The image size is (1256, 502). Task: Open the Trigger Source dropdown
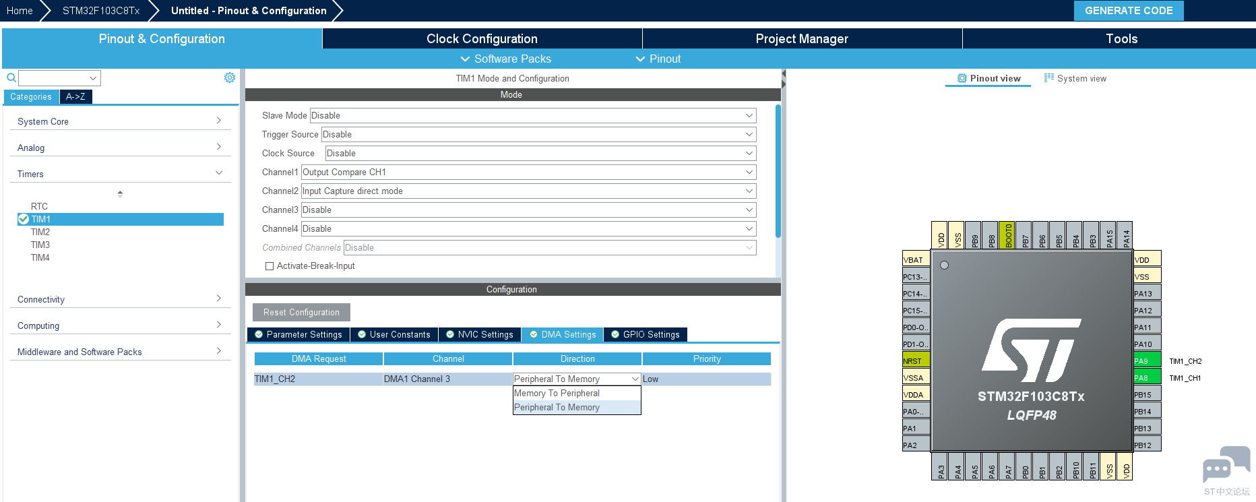click(x=538, y=134)
